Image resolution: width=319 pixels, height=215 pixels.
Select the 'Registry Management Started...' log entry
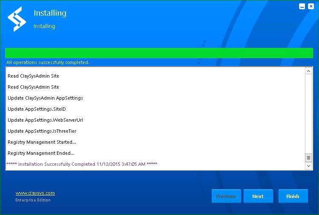point(42,142)
